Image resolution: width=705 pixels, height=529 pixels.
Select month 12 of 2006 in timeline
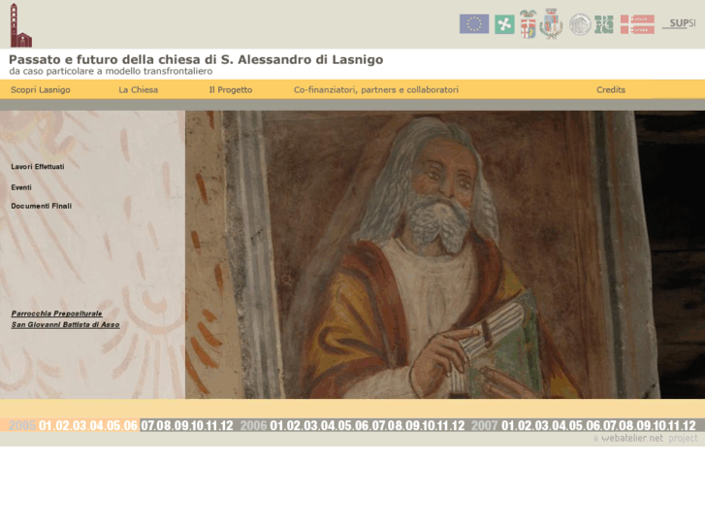click(x=458, y=425)
